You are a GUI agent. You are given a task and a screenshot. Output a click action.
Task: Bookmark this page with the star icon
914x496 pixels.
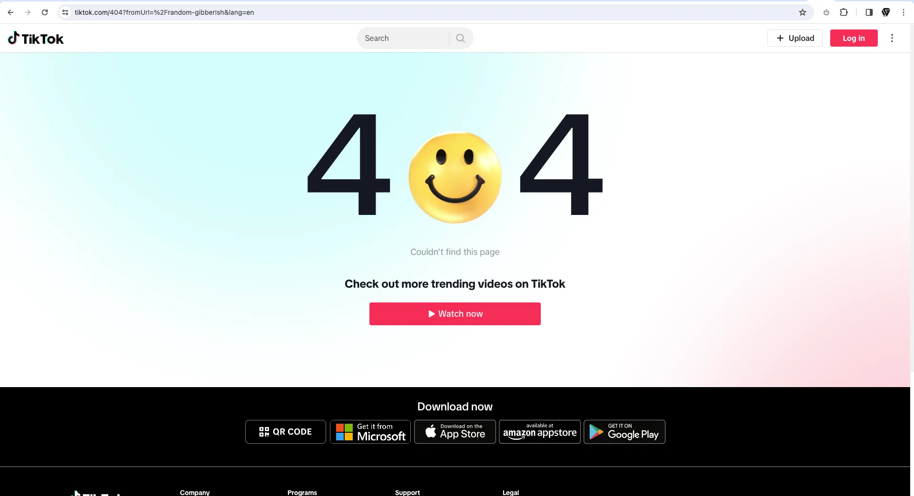click(x=803, y=12)
